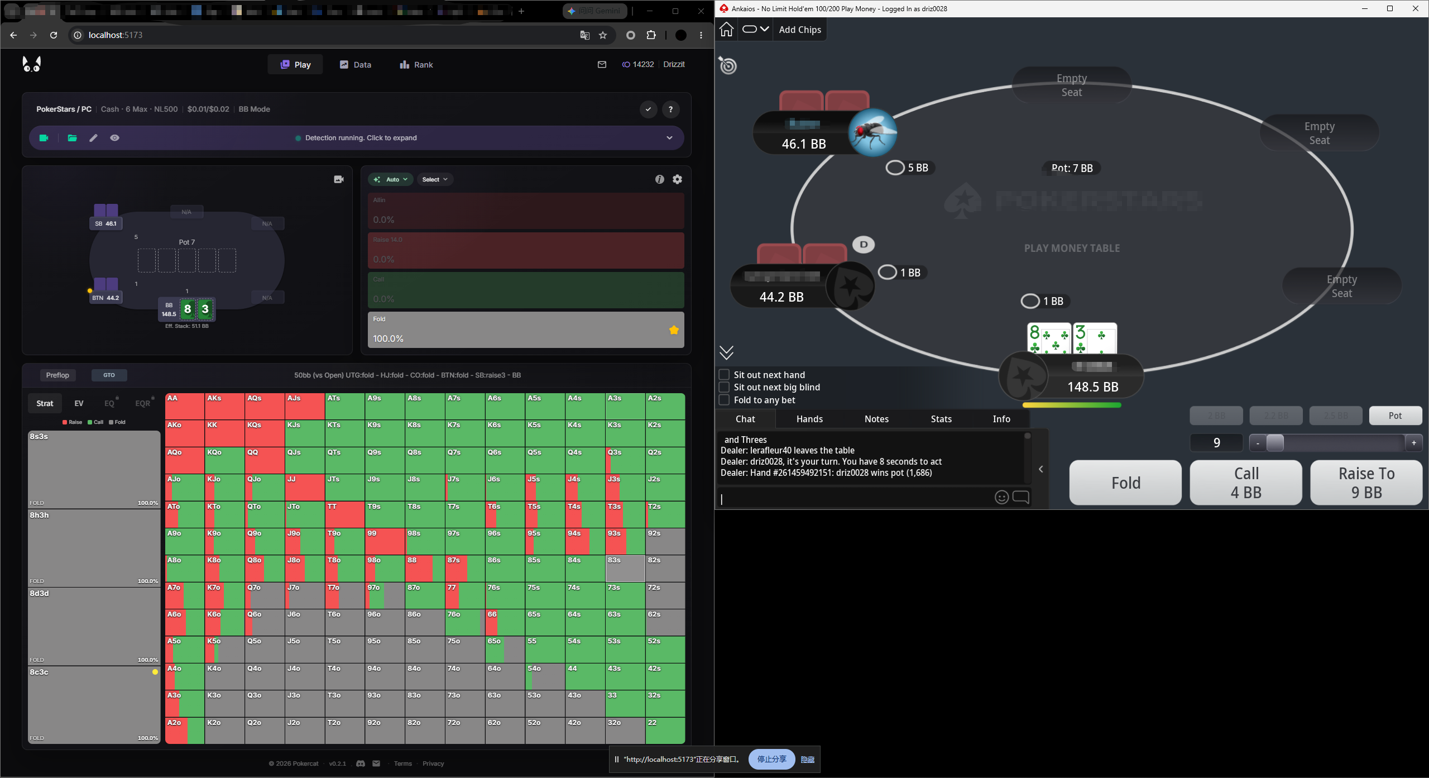Click the Call 4 BB button
Image resolution: width=1429 pixels, height=778 pixels.
click(x=1246, y=483)
